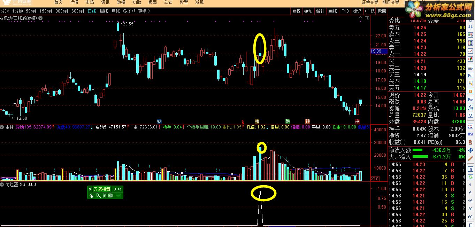
Task: Open the quote list sidebar icon
Action: [470, 35]
